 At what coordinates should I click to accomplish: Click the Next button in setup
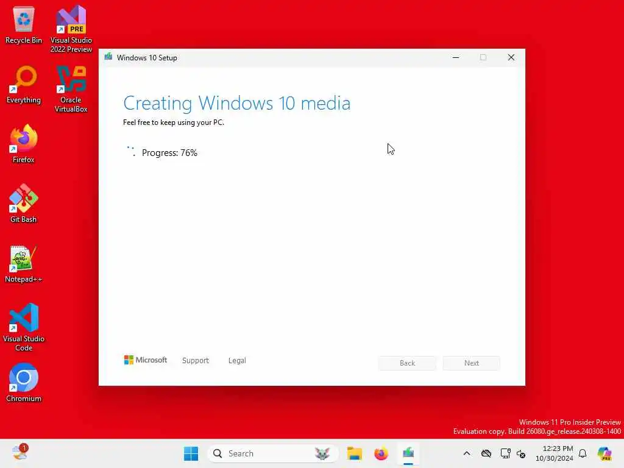click(x=471, y=363)
